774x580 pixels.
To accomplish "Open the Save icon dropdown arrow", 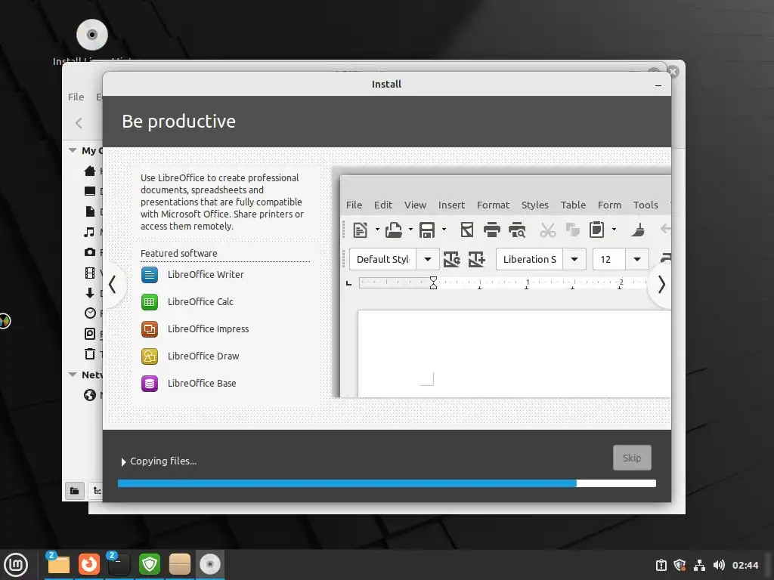I will pyautogui.click(x=444, y=230).
